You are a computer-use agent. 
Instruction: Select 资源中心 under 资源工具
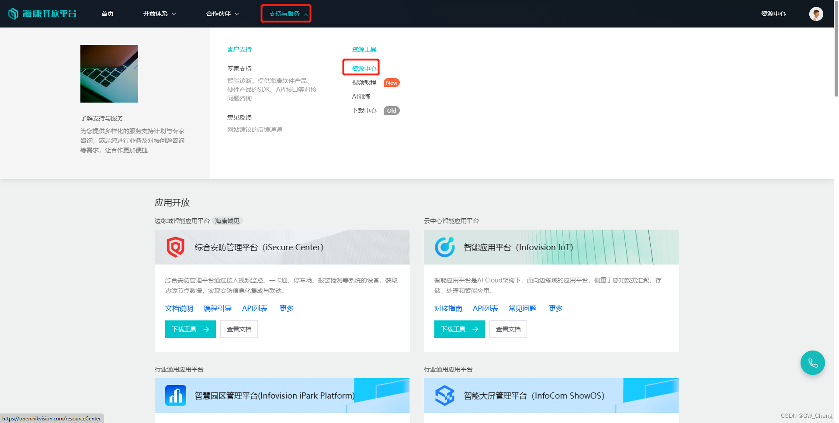click(364, 69)
